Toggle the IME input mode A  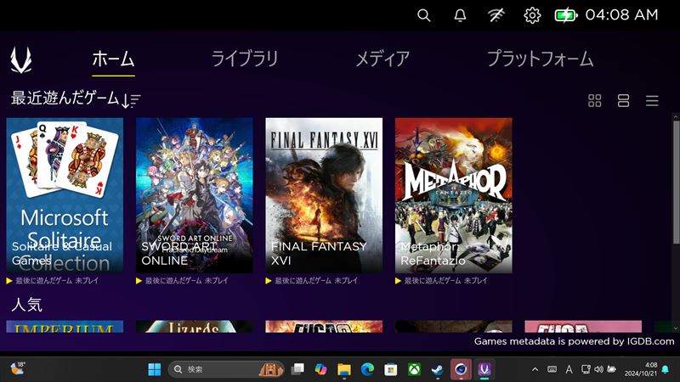(x=569, y=369)
